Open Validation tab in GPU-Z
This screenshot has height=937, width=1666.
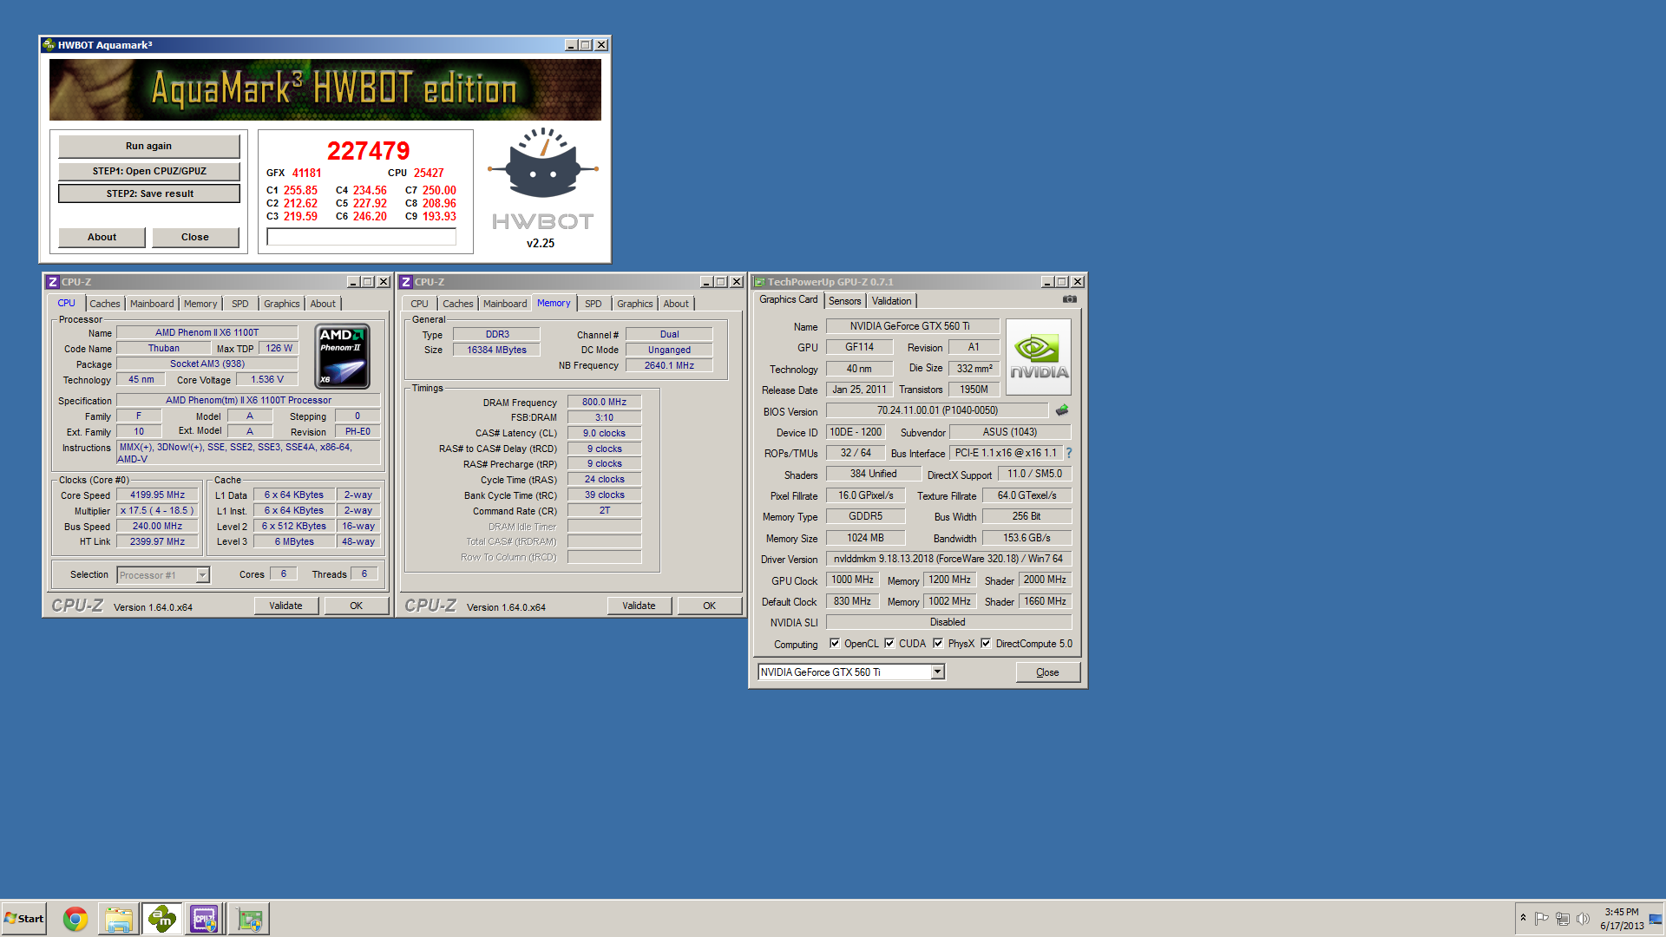pyautogui.click(x=892, y=301)
